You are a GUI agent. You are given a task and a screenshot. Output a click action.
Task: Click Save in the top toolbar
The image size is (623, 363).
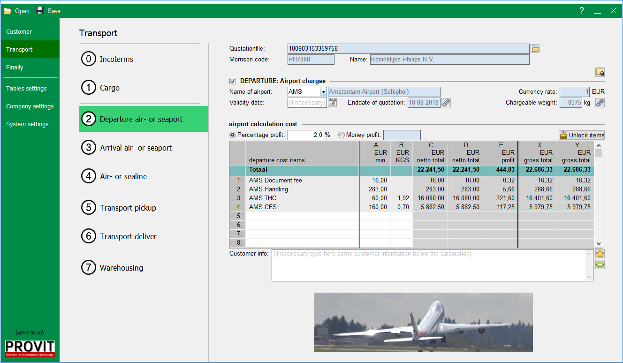point(49,11)
